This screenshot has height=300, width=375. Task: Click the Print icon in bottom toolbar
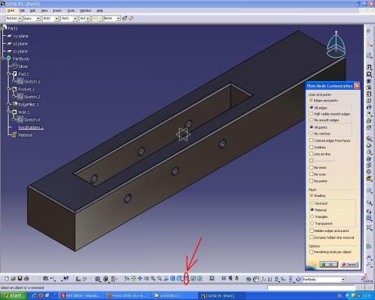click(x=27, y=279)
